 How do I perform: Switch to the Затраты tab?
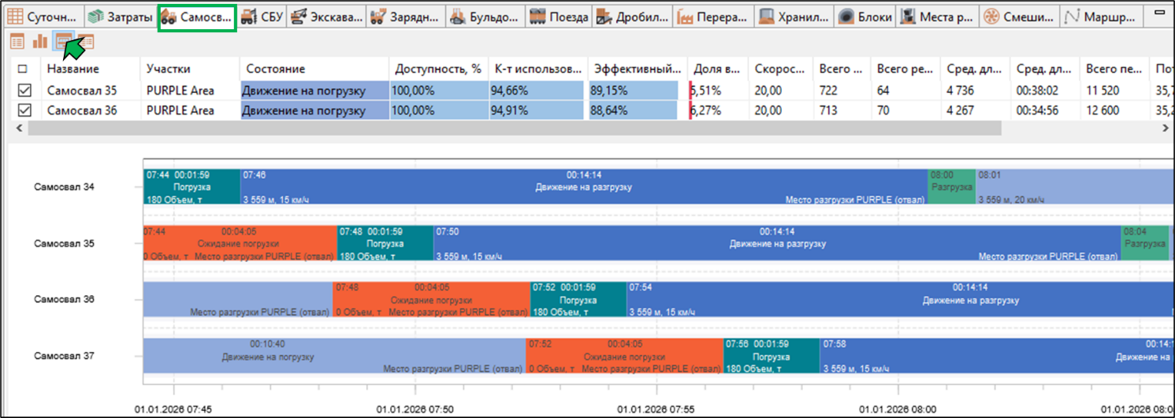click(x=120, y=17)
